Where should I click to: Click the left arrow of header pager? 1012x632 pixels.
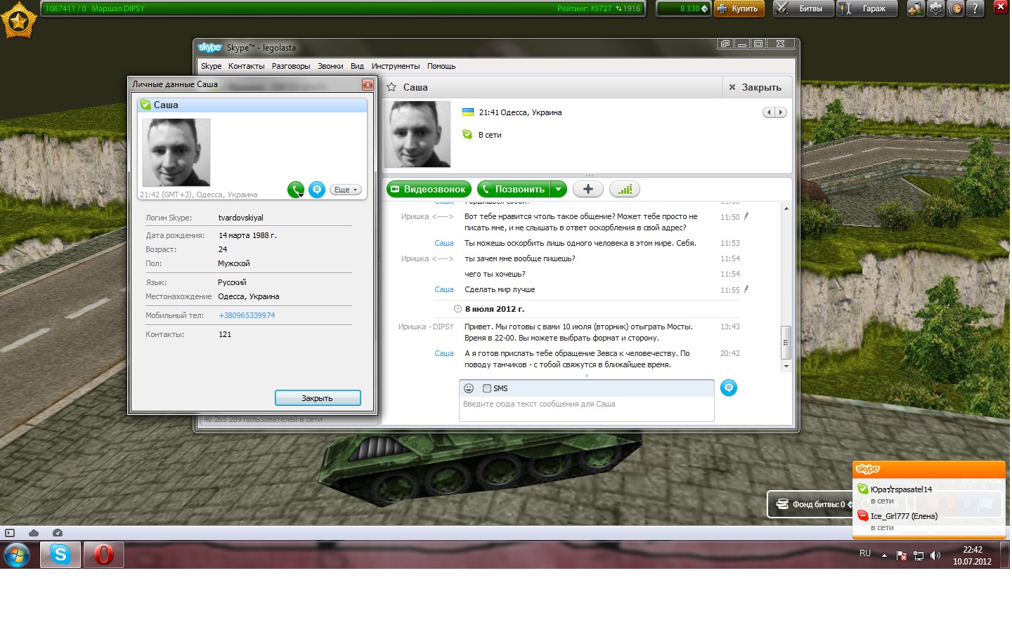point(769,112)
